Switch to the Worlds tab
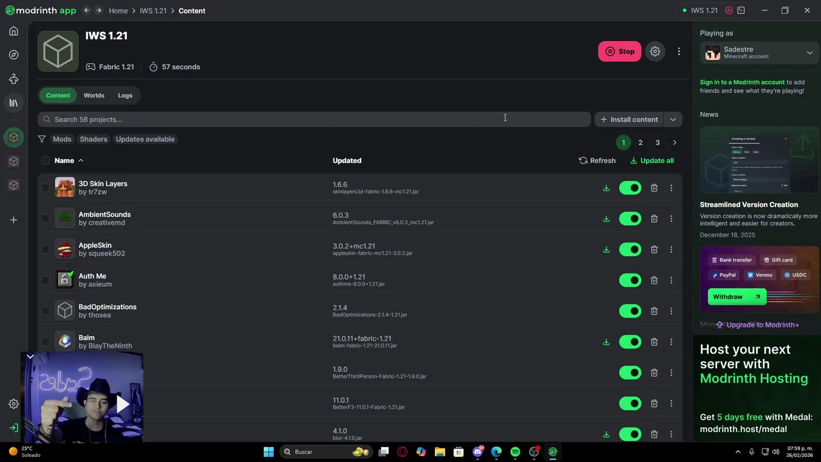The height and width of the screenshot is (462, 821). 94,96
